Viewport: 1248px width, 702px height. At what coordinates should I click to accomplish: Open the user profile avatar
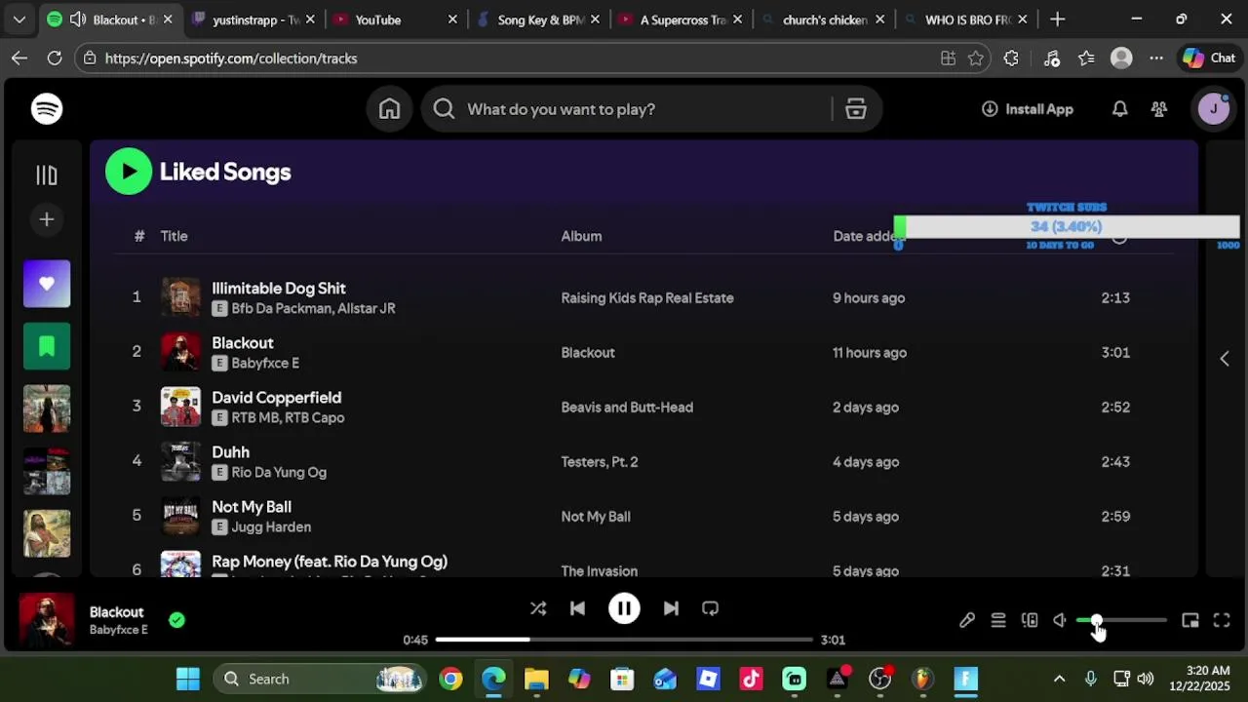(1213, 109)
